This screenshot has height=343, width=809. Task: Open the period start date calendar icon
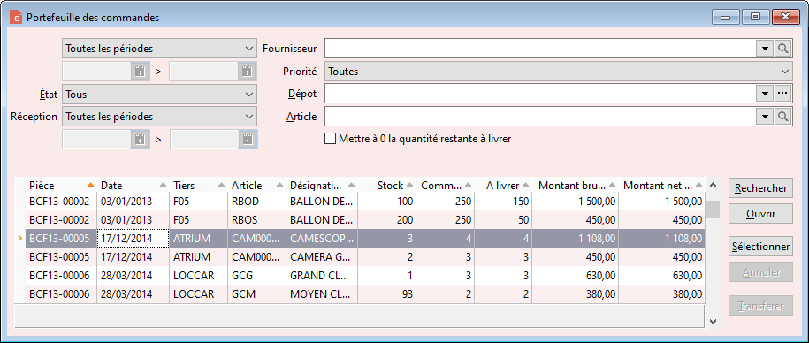(x=140, y=72)
